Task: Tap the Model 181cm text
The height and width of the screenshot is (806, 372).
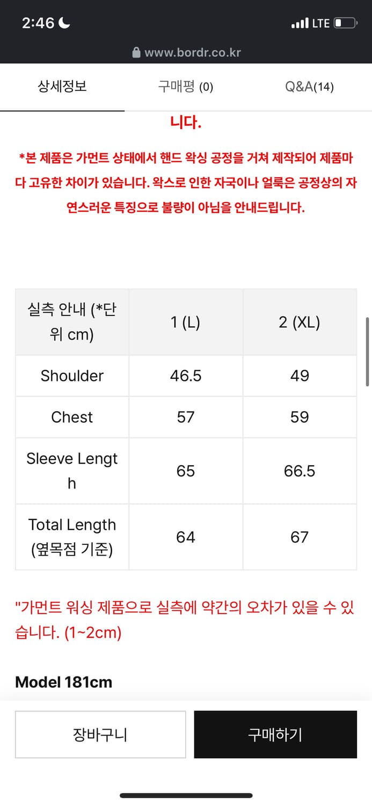Action: (64, 682)
